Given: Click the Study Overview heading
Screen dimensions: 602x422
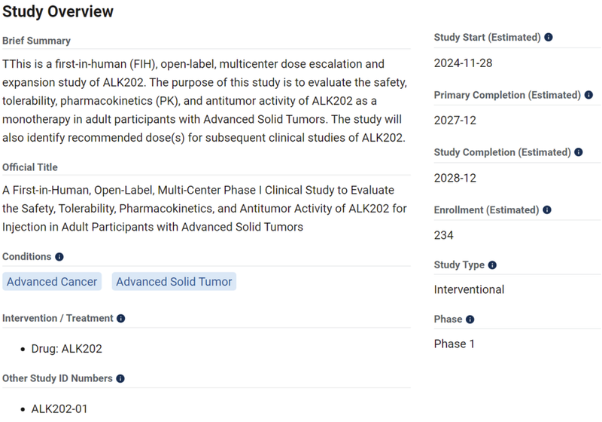Looking at the screenshot, I should coord(58,12).
